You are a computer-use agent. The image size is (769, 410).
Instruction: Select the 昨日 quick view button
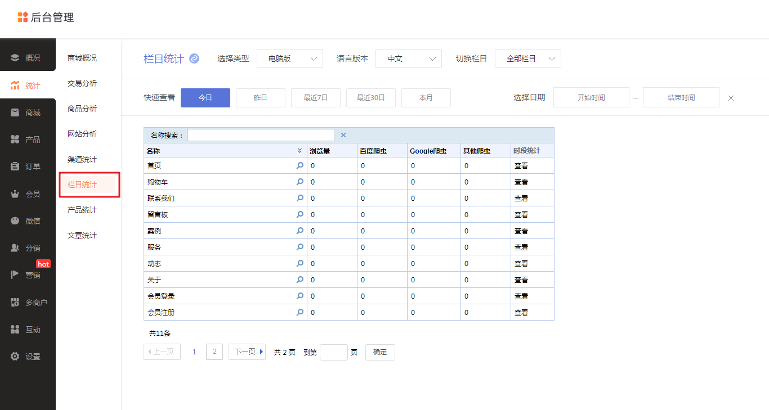tap(261, 98)
